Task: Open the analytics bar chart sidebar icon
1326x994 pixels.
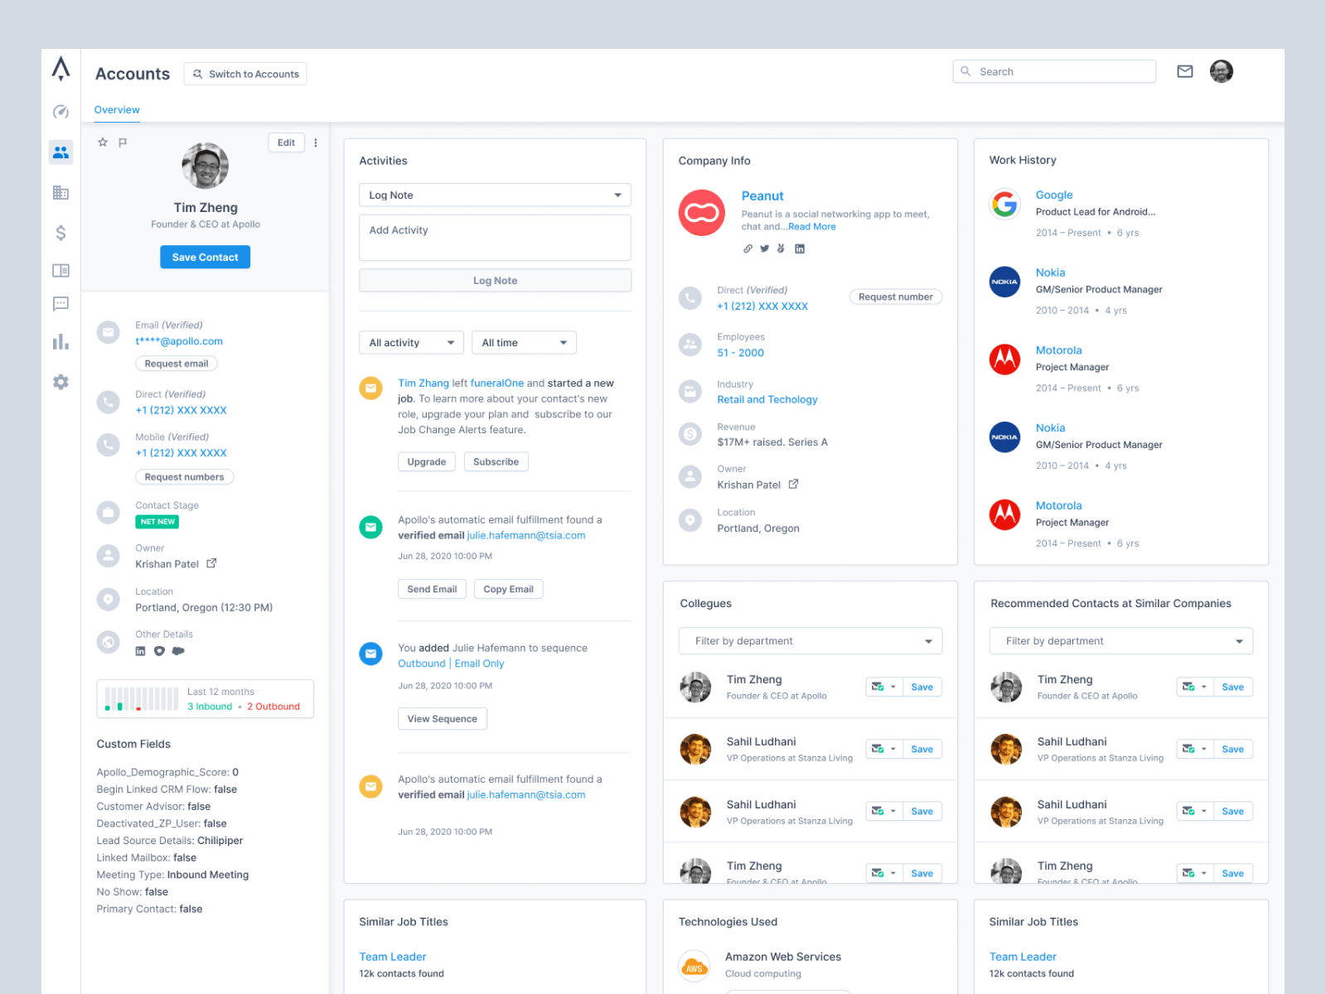Action: [x=60, y=341]
